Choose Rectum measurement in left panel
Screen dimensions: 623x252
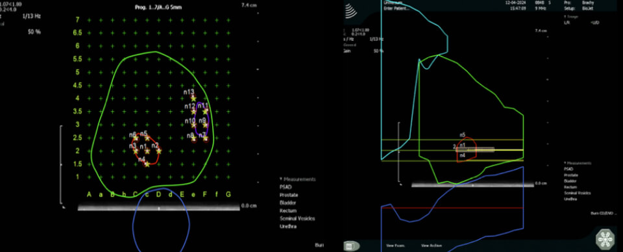pyautogui.click(x=288, y=210)
